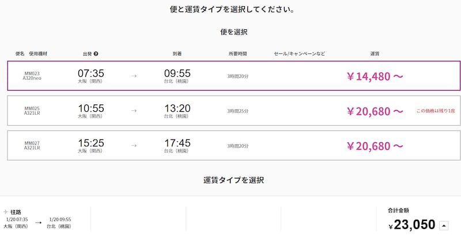Expand the 合計金額 total breakdown arrow

[x=443, y=225]
